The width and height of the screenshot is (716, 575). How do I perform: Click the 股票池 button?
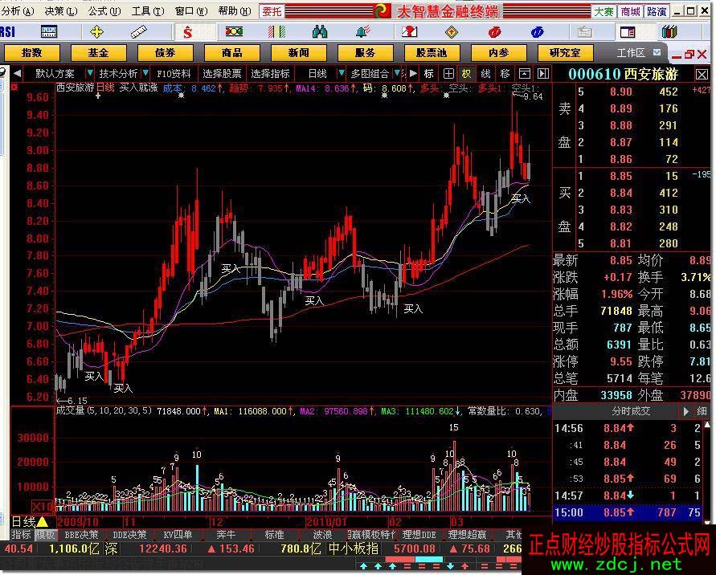(x=431, y=53)
